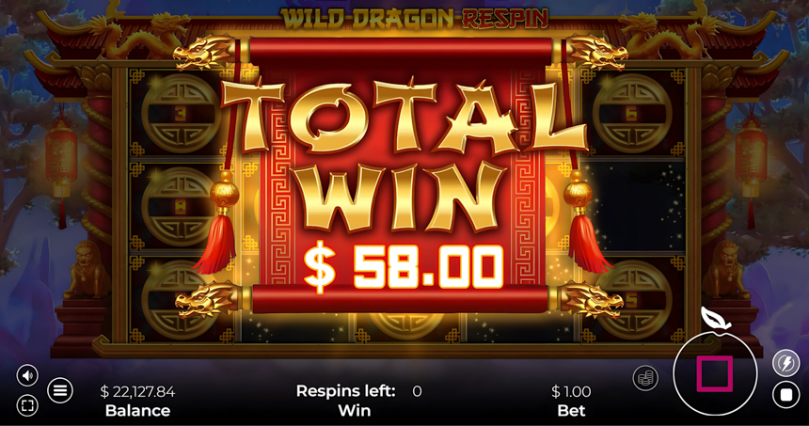Dismiss the Total Win scroll banner
Screen dimensions: 809x426
point(401,175)
